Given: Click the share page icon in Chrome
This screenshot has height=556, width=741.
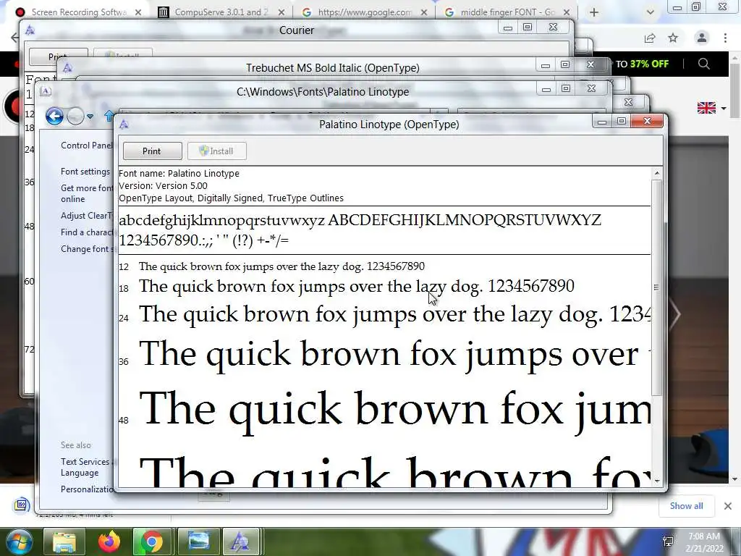Looking at the screenshot, I should pos(650,38).
